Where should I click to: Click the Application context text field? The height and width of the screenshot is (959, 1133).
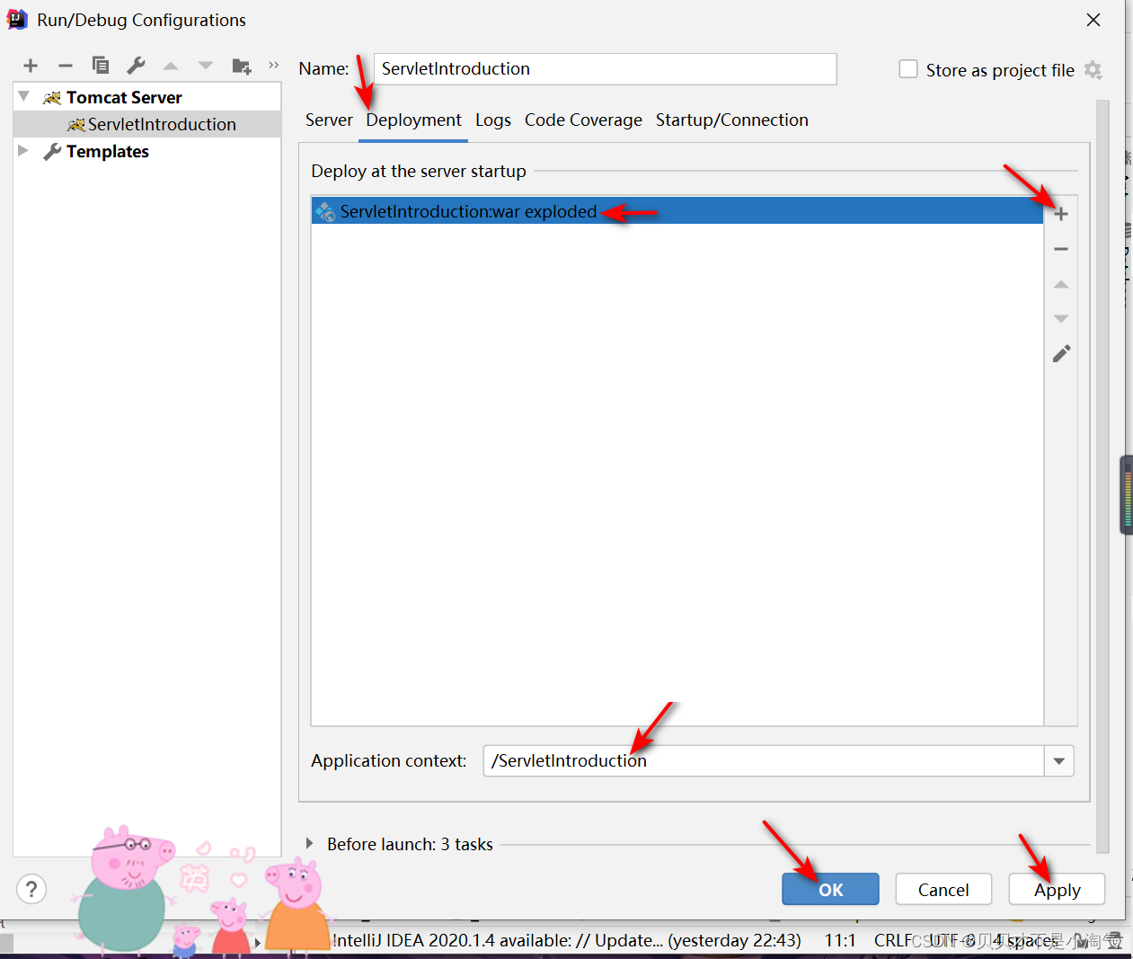(764, 760)
